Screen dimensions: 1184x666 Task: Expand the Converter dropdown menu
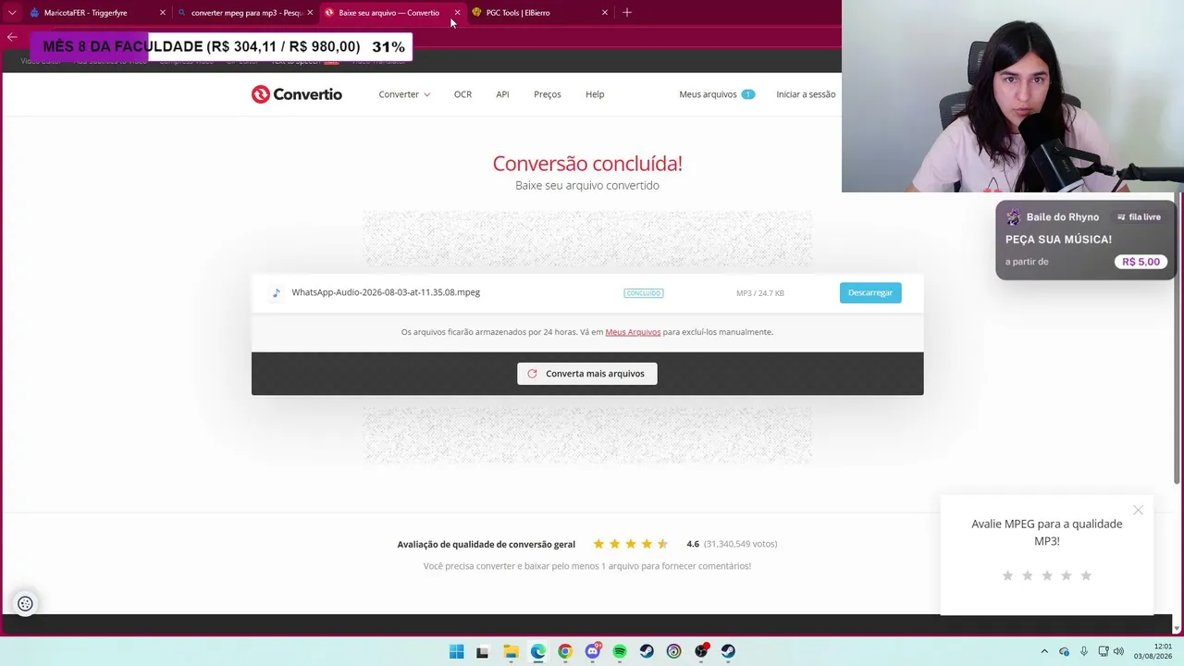[x=404, y=94]
